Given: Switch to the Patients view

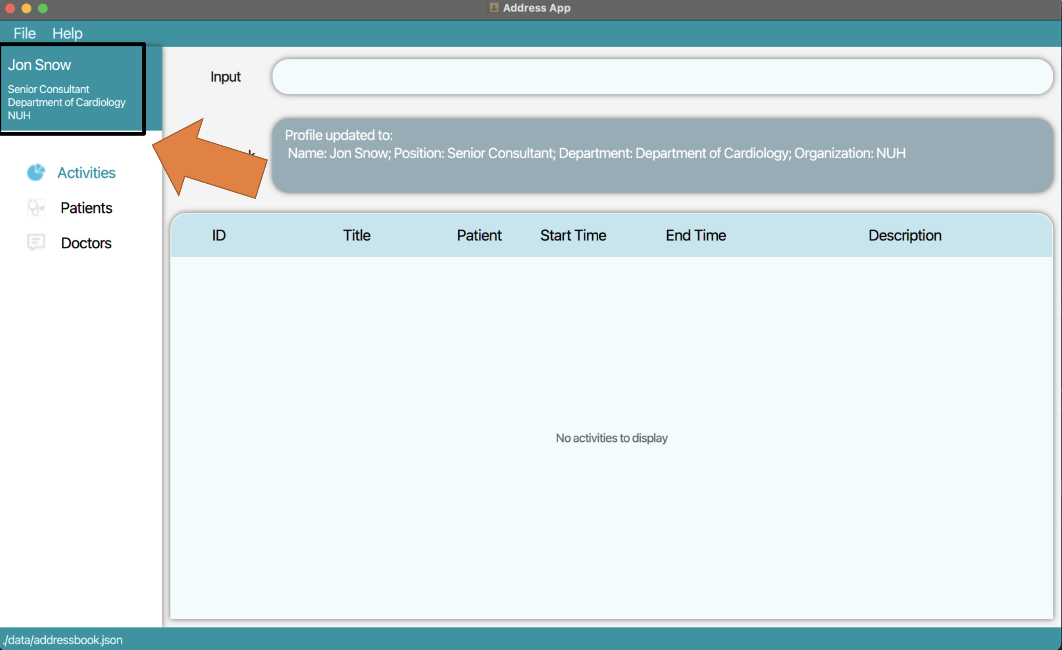Looking at the screenshot, I should (x=86, y=208).
